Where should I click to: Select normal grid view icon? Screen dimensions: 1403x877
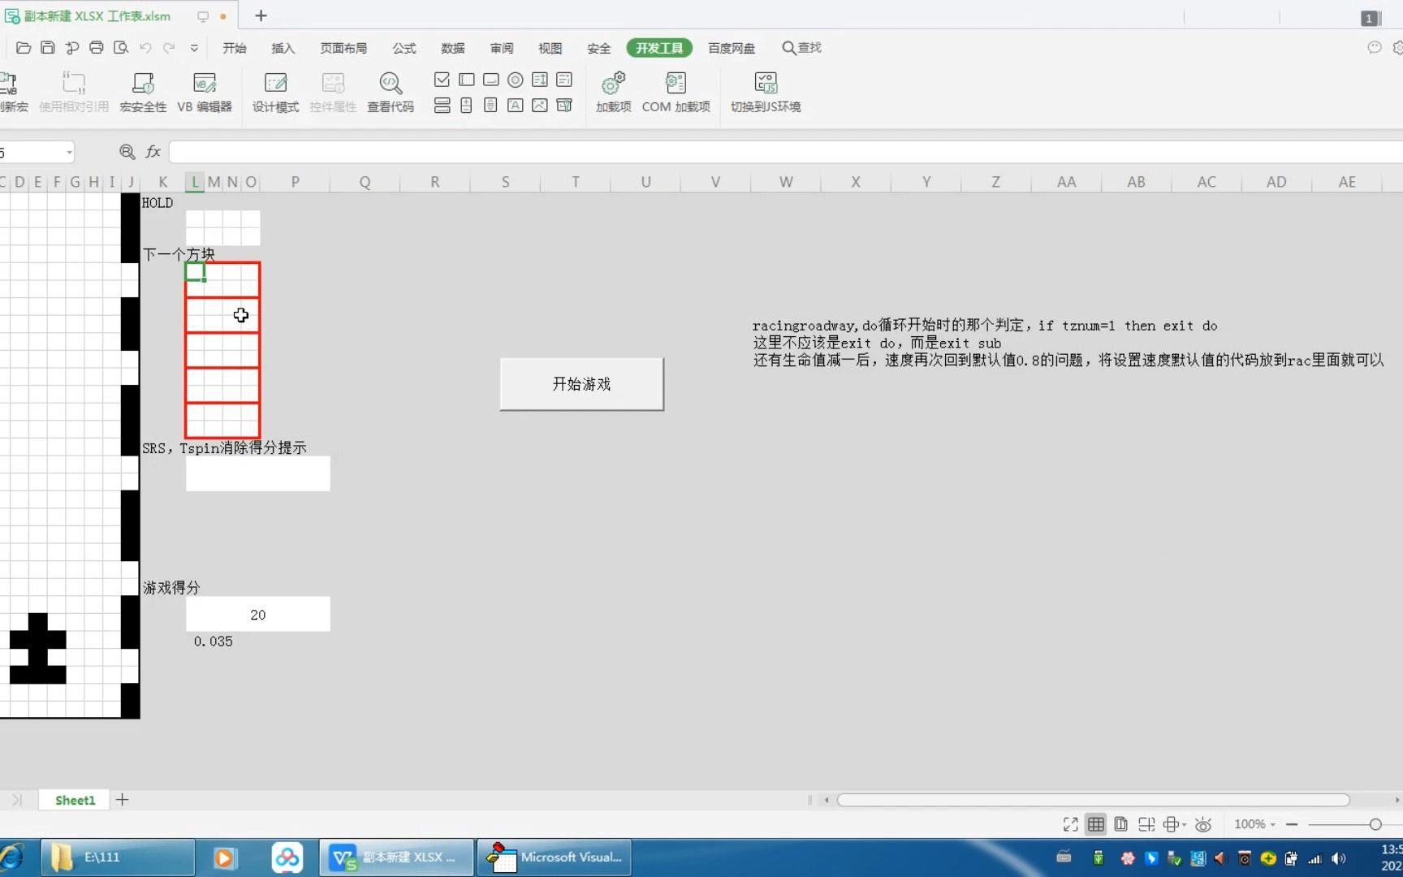coord(1095,824)
